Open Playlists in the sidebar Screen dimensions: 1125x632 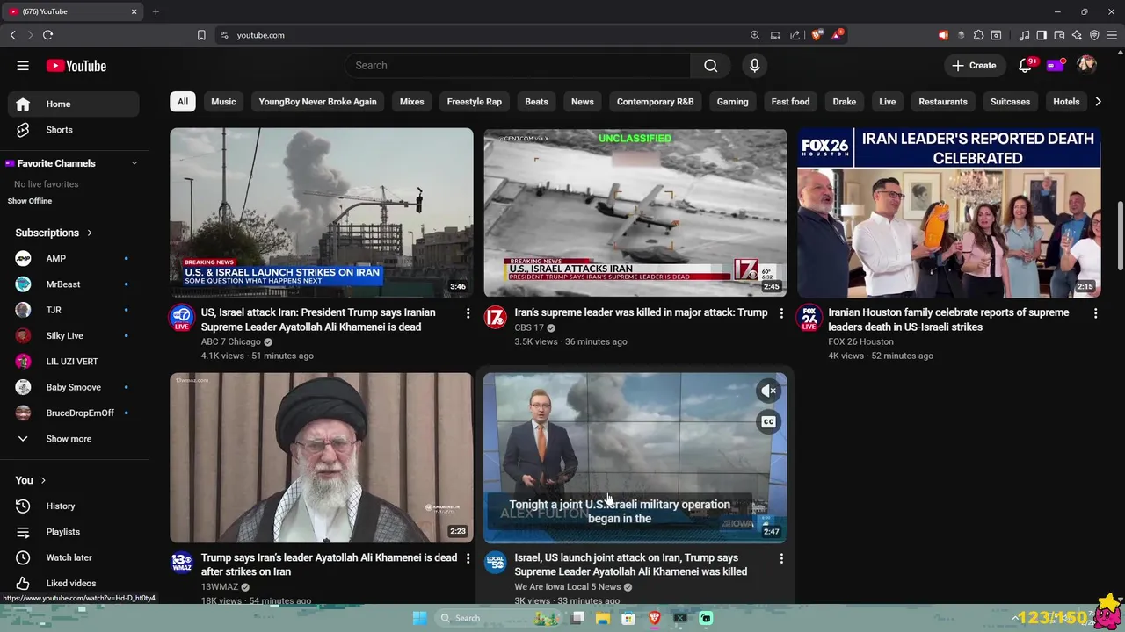pyautogui.click(x=73, y=532)
